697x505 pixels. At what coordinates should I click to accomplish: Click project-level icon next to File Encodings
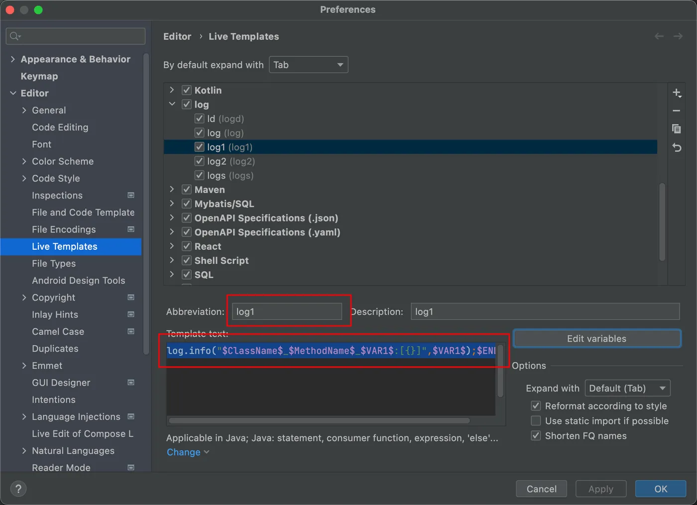coord(131,229)
